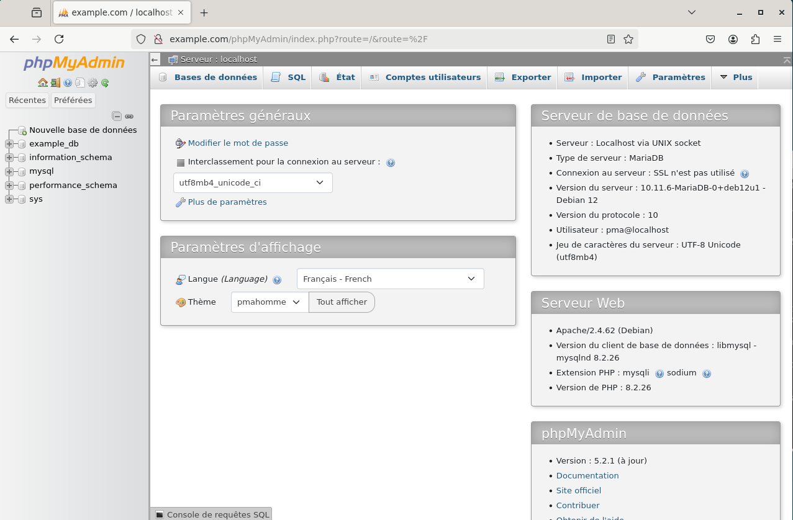Image resolution: width=793 pixels, height=520 pixels.
Task: Open the pmahomme theme dropdown
Action: point(270,302)
